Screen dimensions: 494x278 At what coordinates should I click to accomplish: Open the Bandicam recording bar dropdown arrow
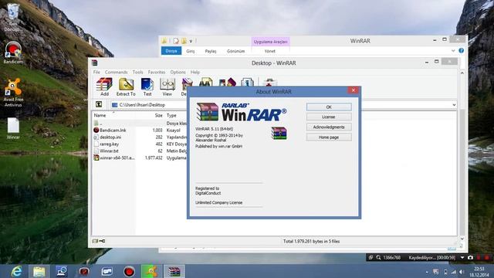click(x=462, y=257)
